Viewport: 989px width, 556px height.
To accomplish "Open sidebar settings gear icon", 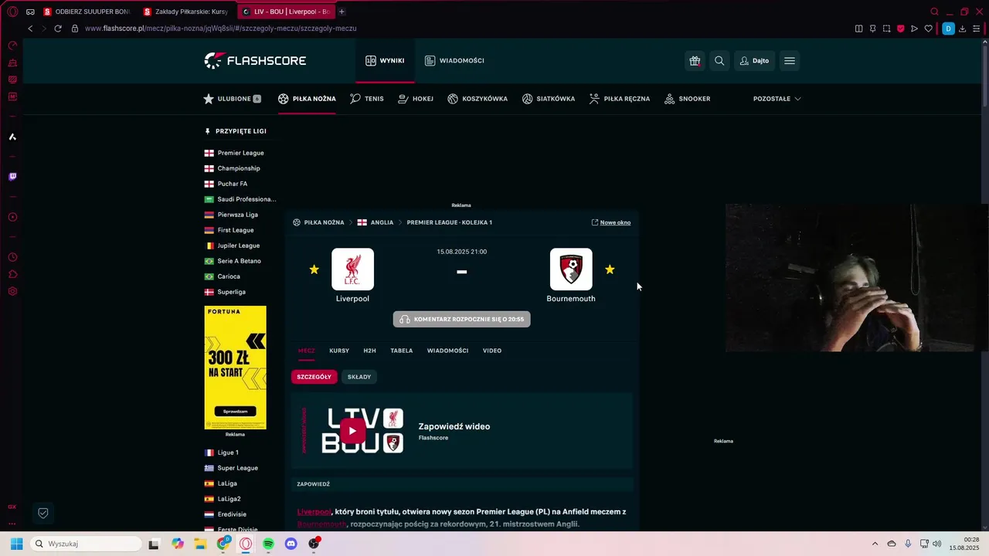I will tap(12, 291).
